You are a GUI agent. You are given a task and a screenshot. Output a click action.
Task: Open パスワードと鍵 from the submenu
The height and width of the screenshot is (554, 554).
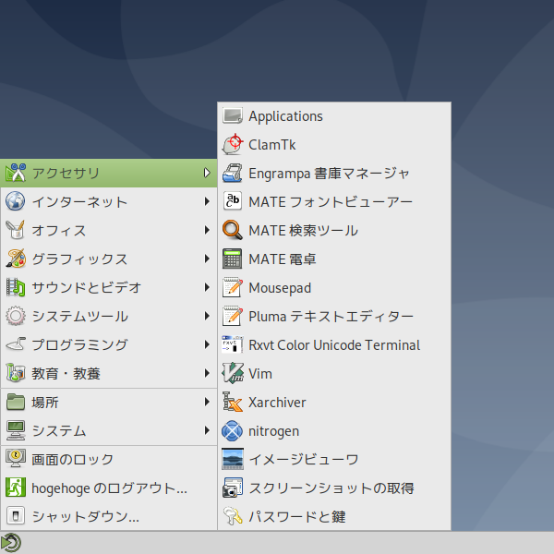click(334, 516)
